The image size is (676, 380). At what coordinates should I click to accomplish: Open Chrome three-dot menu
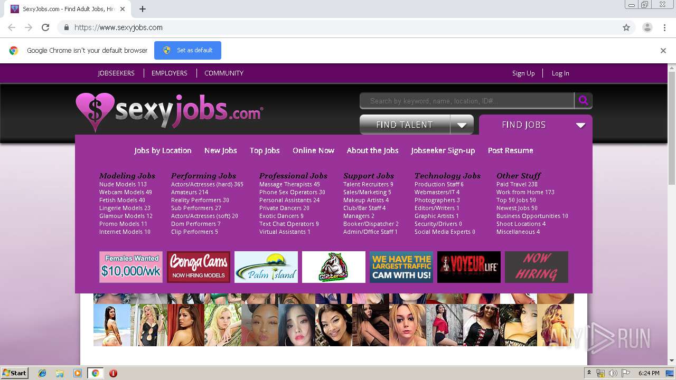coord(664,27)
